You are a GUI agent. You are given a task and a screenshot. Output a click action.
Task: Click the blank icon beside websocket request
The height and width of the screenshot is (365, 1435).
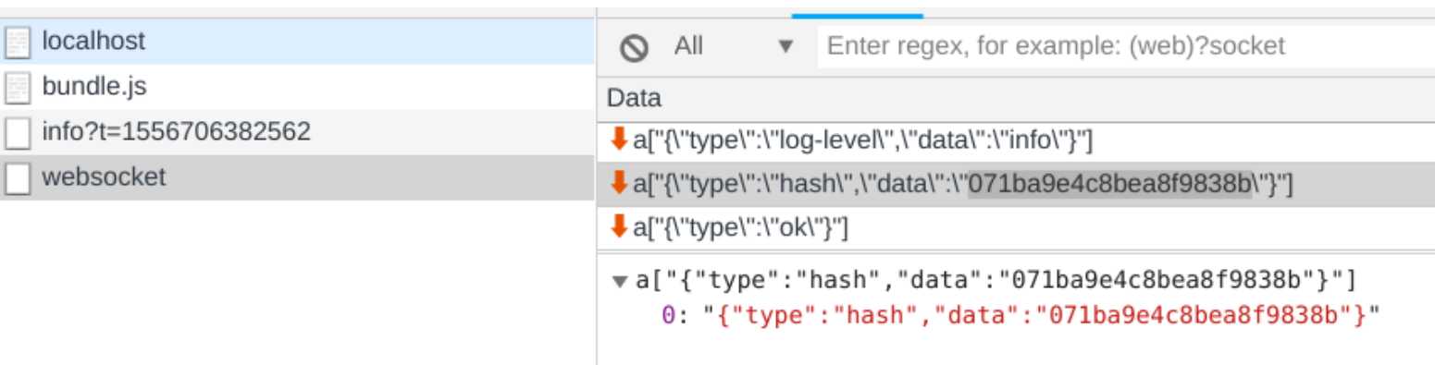click(18, 178)
